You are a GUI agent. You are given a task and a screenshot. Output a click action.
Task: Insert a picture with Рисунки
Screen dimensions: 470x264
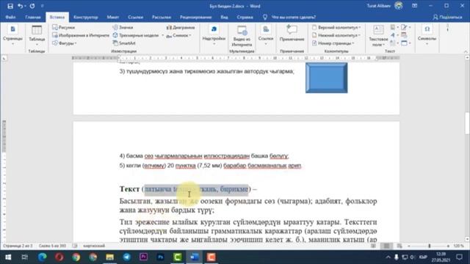pos(64,27)
